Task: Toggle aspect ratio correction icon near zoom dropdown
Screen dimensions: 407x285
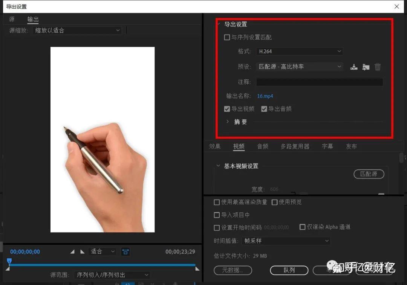Action: click(x=125, y=251)
